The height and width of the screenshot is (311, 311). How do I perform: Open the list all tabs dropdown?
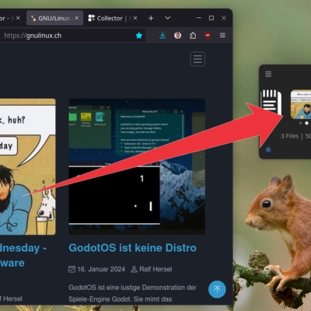(168, 18)
